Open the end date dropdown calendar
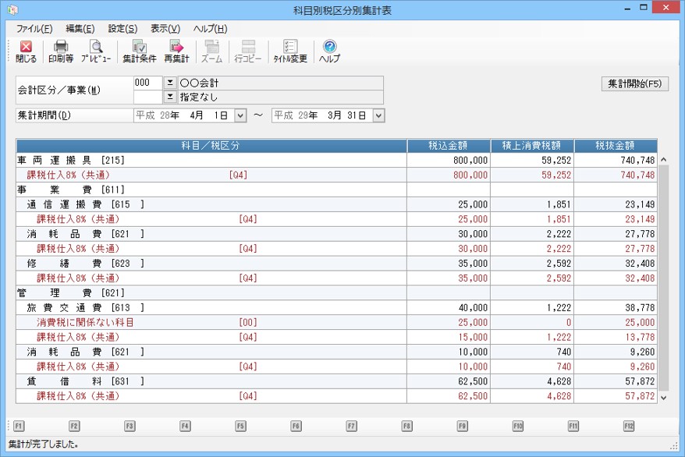 (x=379, y=115)
